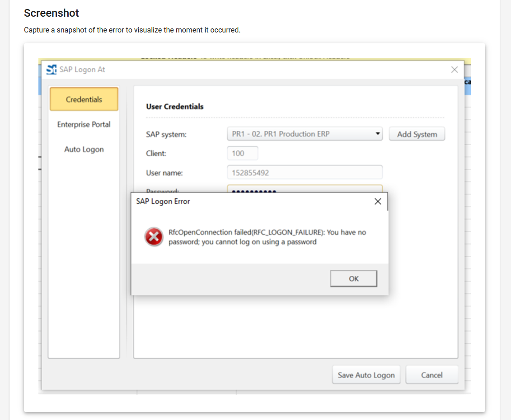Close the SAP Logon Error dialog

point(378,202)
